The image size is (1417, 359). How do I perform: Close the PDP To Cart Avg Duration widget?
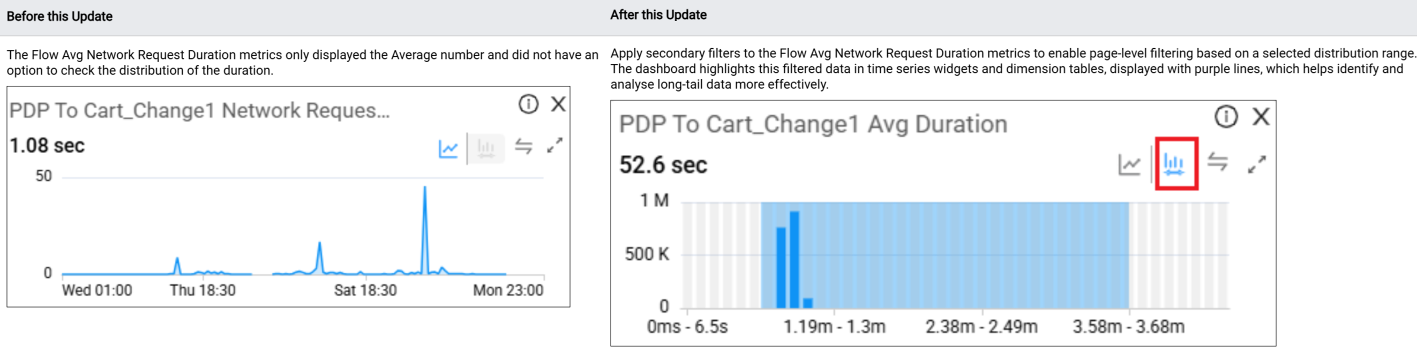[1261, 117]
